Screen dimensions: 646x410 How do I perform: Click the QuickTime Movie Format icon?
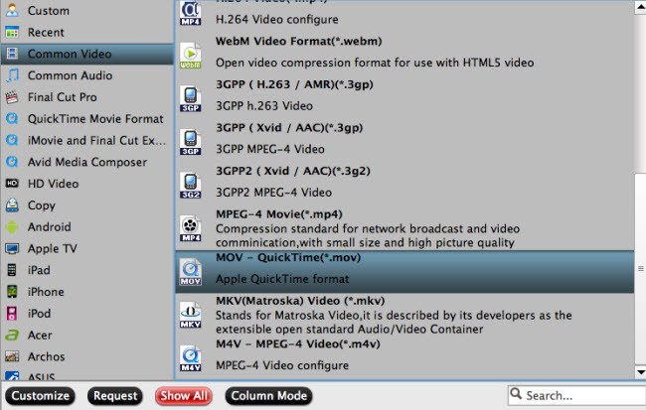tap(12, 118)
